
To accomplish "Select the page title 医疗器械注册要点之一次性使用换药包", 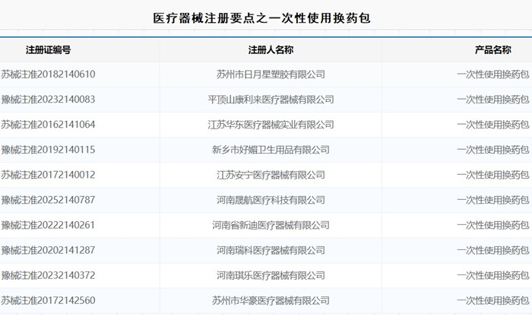I will [x=261, y=18].
